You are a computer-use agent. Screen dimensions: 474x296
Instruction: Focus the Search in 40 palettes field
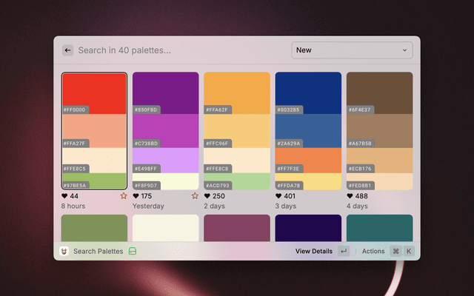[178, 50]
